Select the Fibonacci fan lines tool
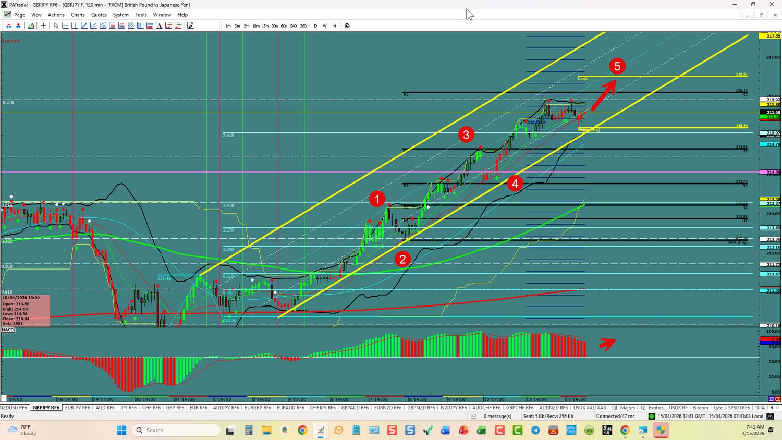This screenshot has width=782, height=440. (131, 26)
